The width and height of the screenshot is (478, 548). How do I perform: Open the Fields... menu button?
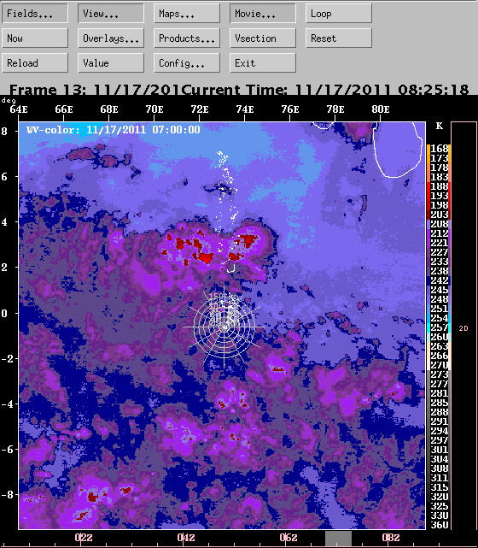click(x=35, y=14)
